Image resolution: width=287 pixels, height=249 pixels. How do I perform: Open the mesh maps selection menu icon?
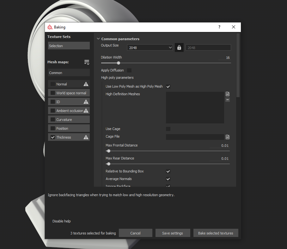[87, 62]
